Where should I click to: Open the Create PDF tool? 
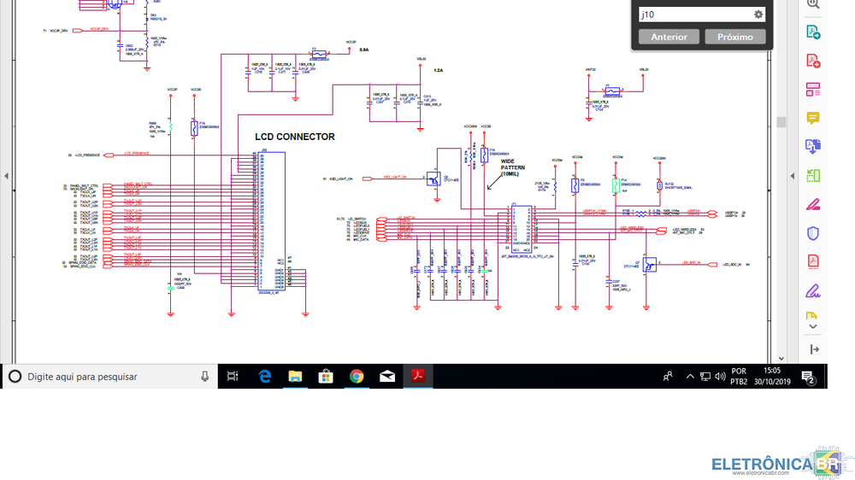pos(813,61)
